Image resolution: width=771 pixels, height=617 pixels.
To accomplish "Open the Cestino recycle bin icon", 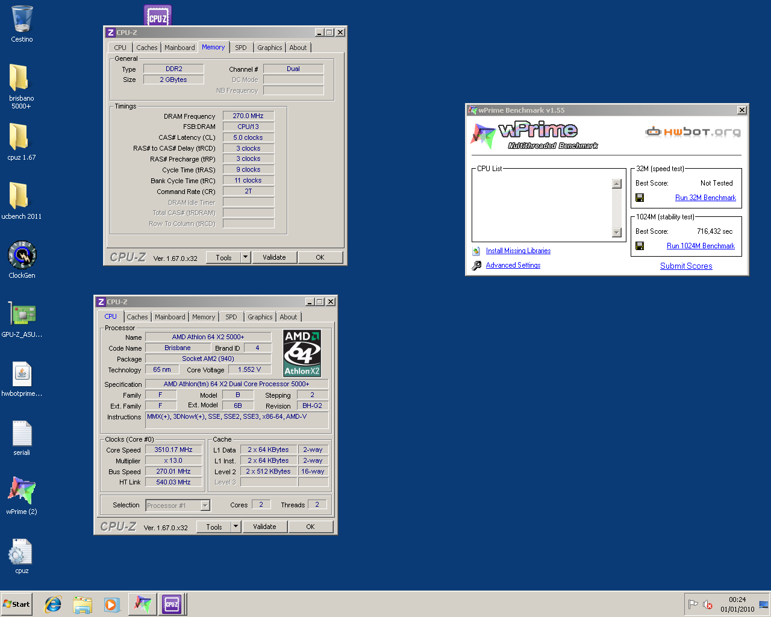I will pyautogui.click(x=22, y=19).
